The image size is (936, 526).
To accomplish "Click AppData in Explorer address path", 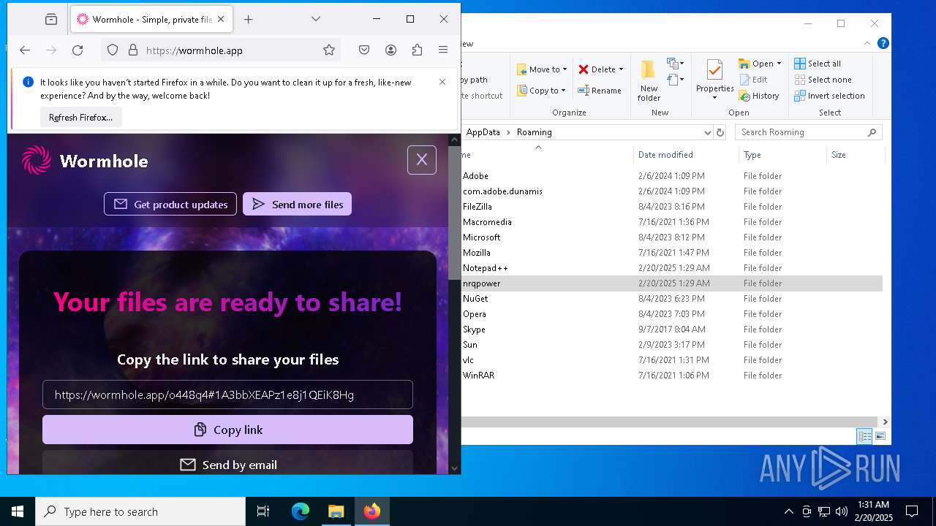I will coord(483,132).
